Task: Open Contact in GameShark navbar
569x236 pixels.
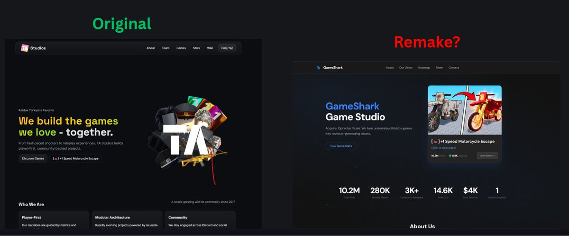Action: pos(454,68)
